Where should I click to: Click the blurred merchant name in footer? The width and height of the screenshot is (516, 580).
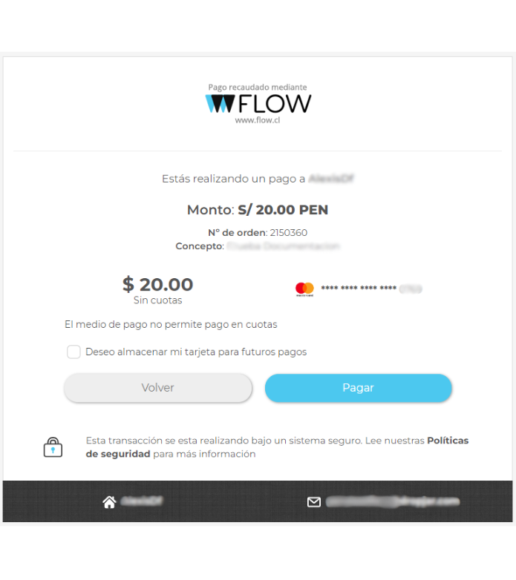142,501
